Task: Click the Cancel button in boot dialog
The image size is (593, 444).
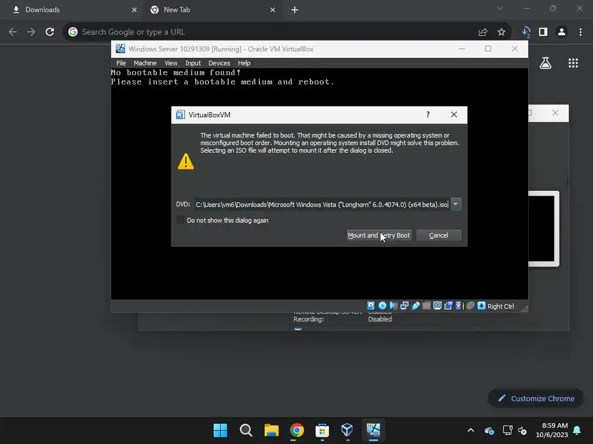Action: coord(439,235)
